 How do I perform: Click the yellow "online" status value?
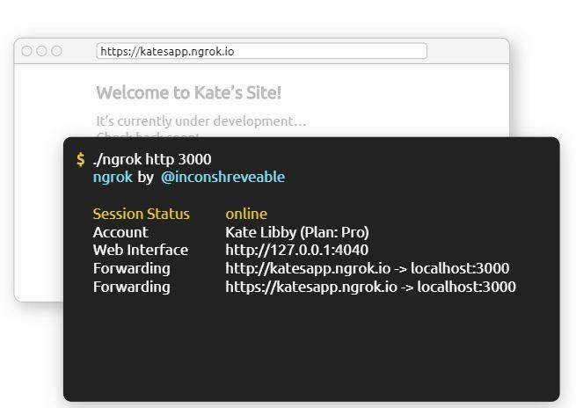246,214
